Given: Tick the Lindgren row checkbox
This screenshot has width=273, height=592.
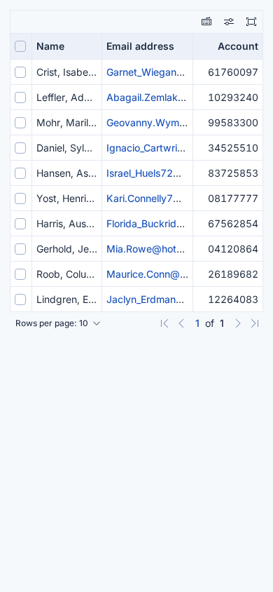Looking at the screenshot, I should (20, 300).
